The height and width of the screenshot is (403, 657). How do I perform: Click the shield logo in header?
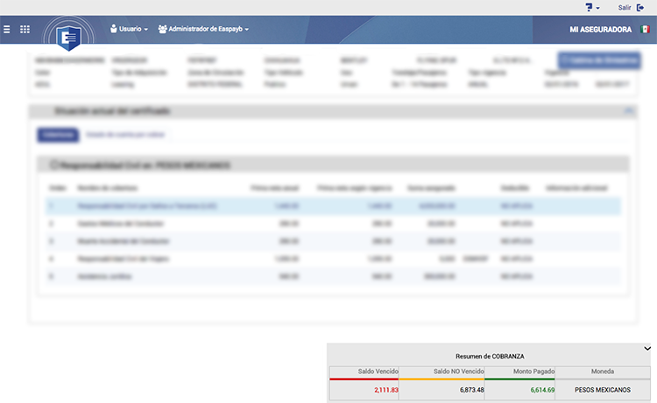[x=68, y=38]
